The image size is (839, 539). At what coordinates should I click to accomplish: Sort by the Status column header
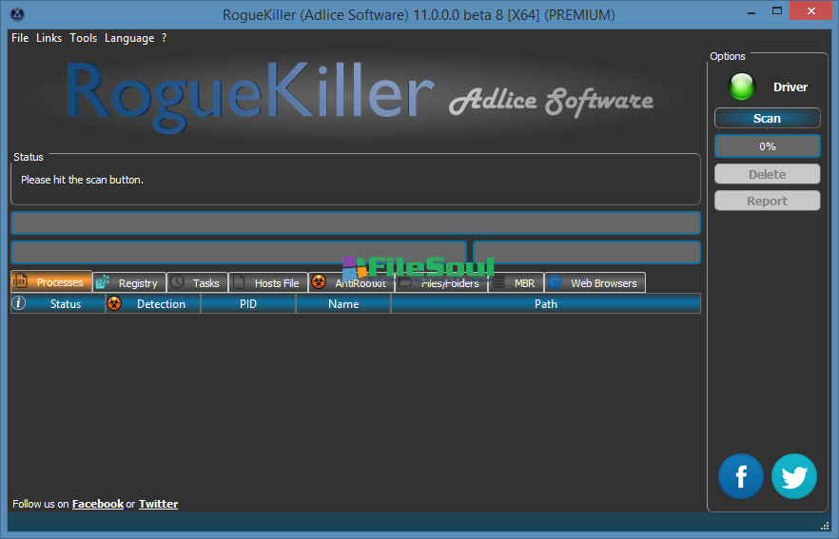click(x=58, y=304)
